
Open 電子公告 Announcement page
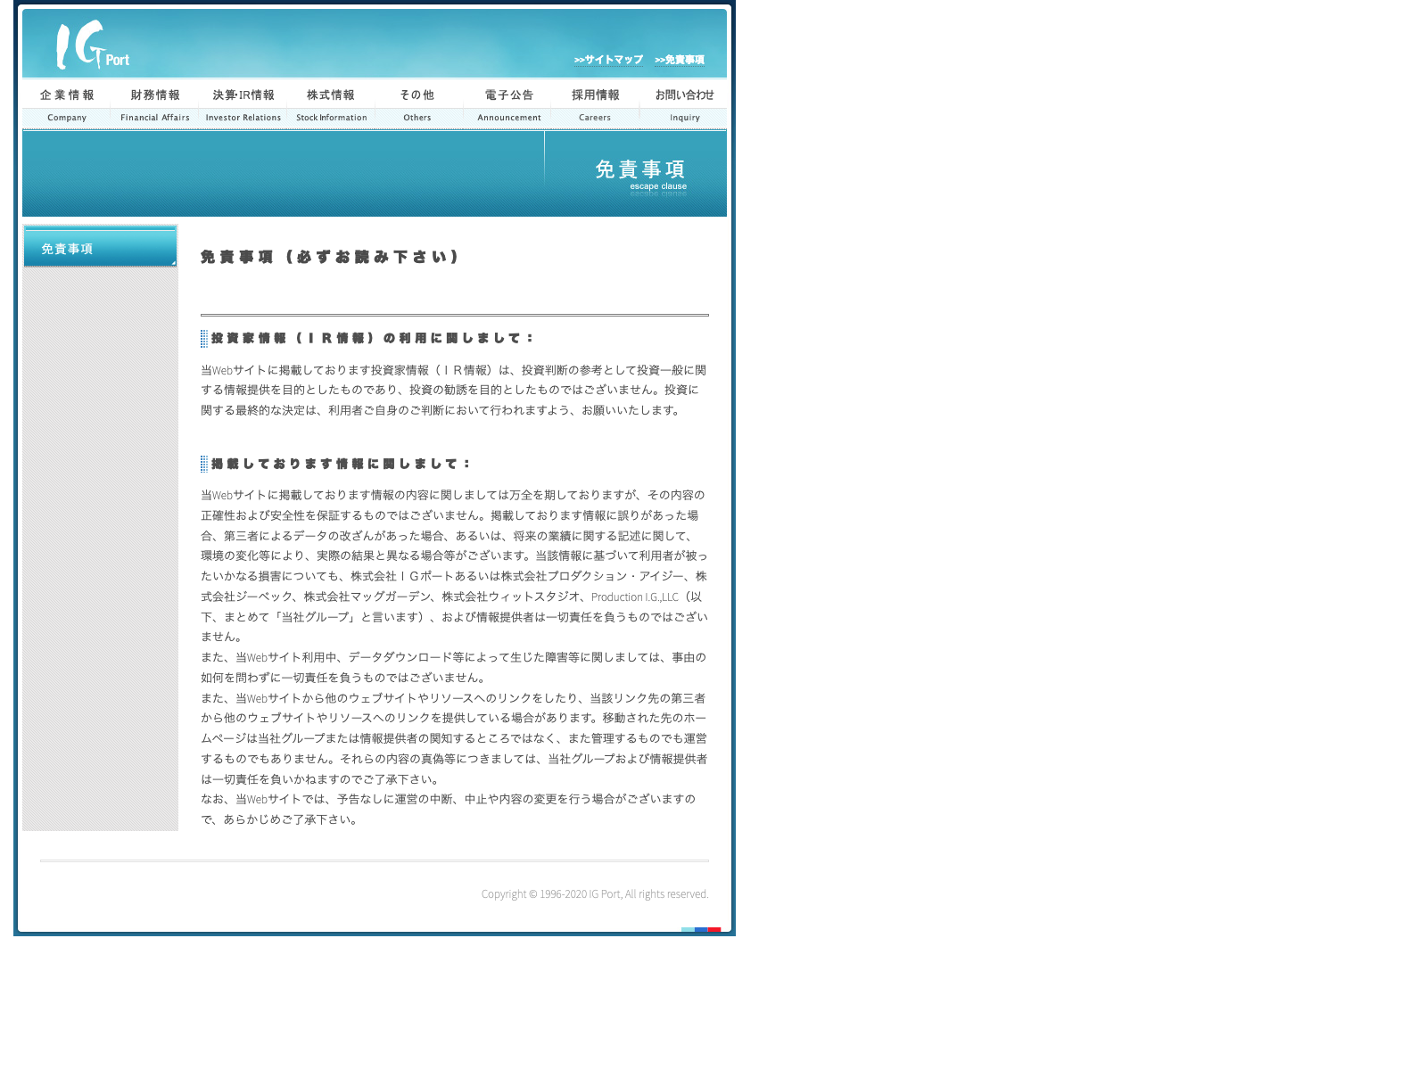(x=508, y=104)
